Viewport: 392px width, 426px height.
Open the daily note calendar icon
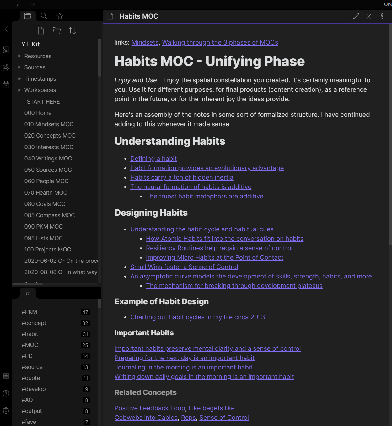point(6,84)
